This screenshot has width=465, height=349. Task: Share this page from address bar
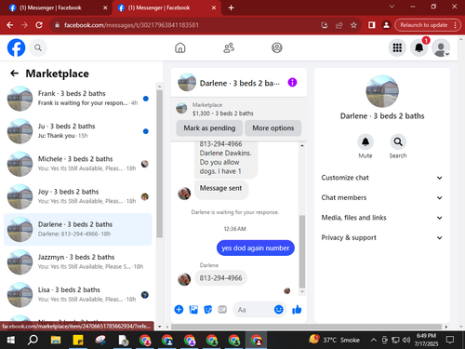point(339,25)
